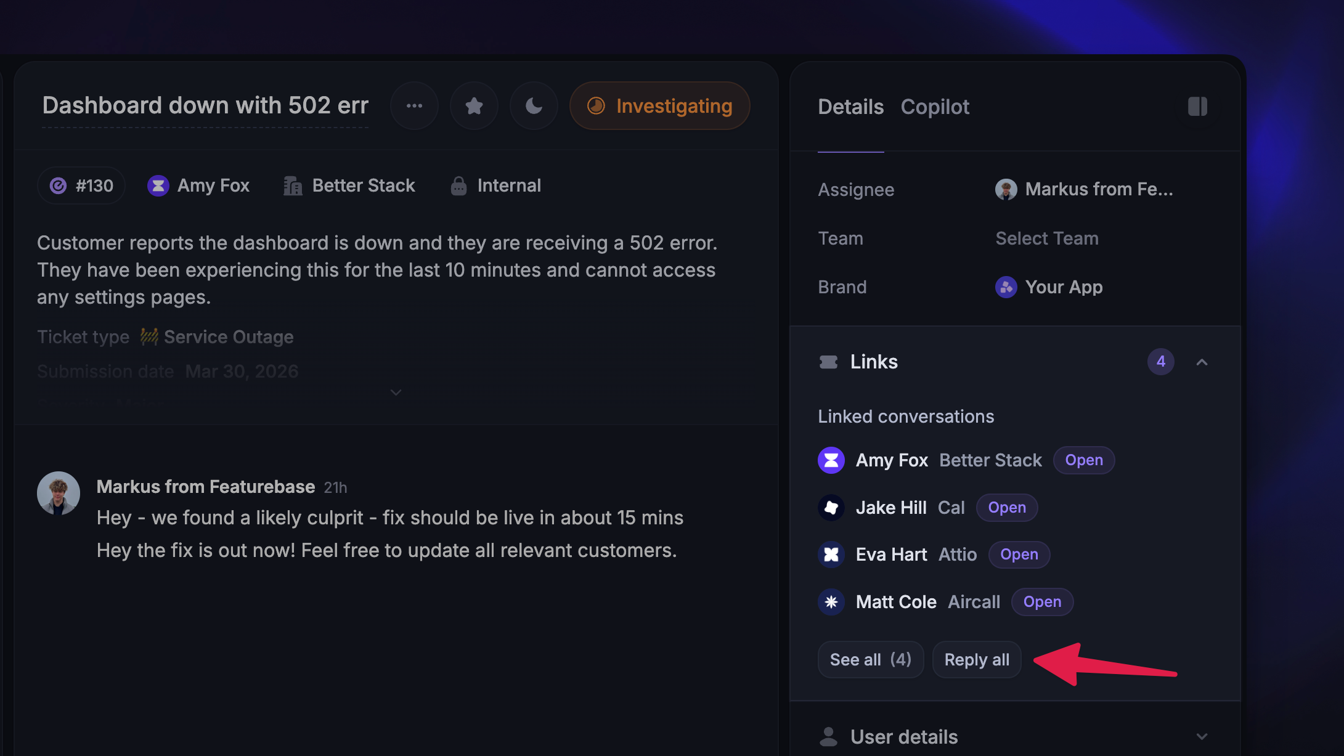Snooze ticket using the moon icon
The height and width of the screenshot is (756, 1344).
click(534, 106)
